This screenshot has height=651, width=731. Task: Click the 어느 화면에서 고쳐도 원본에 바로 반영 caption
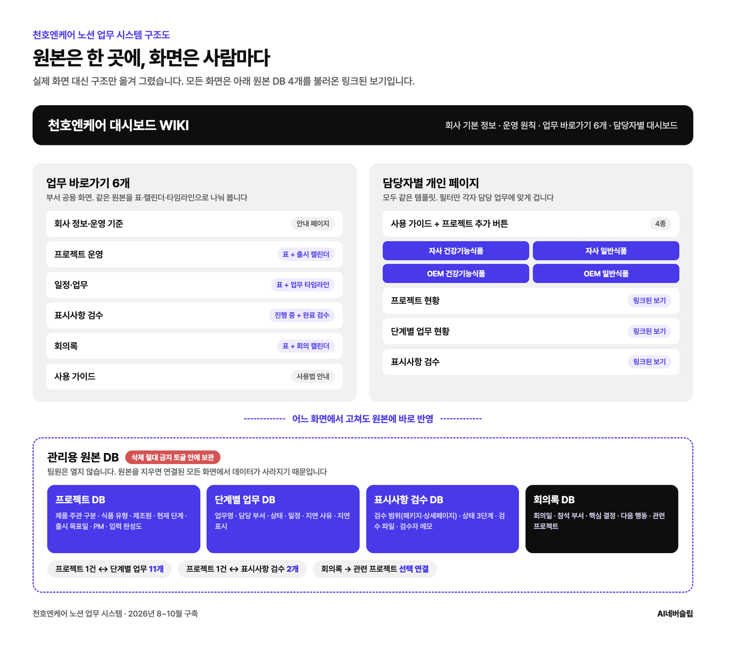tap(363, 419)
